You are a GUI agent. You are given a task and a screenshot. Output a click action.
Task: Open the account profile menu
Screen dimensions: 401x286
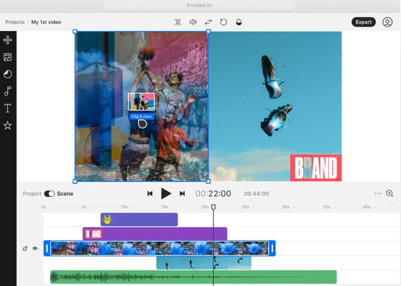coord(387,22)
